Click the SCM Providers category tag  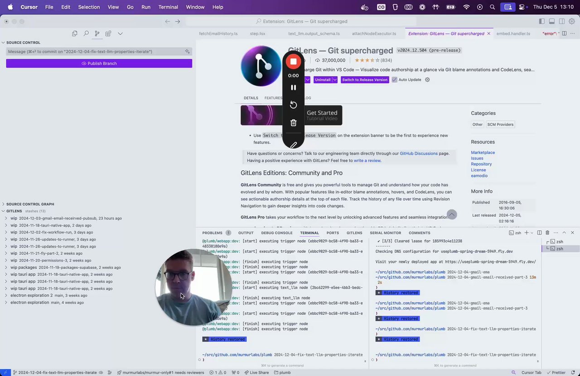pyautogui.click(x=500, y=124)
